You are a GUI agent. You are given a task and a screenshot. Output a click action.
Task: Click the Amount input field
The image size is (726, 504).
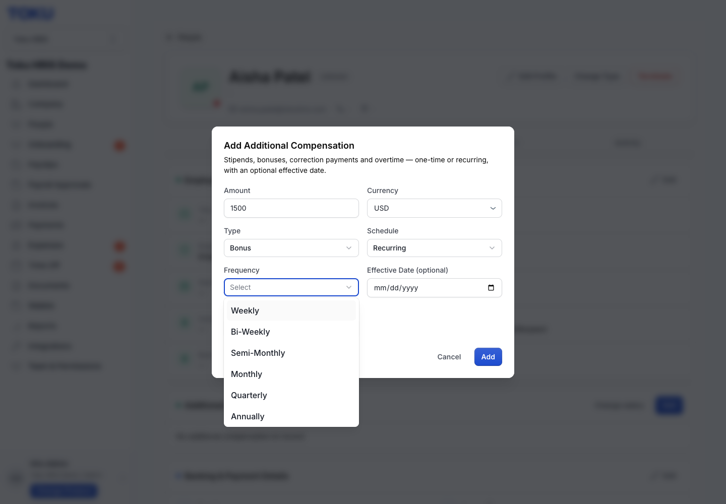click(x=291, y=208)
